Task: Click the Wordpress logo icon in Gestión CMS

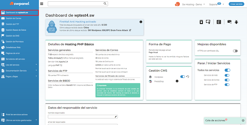Action: coord(150,77)
